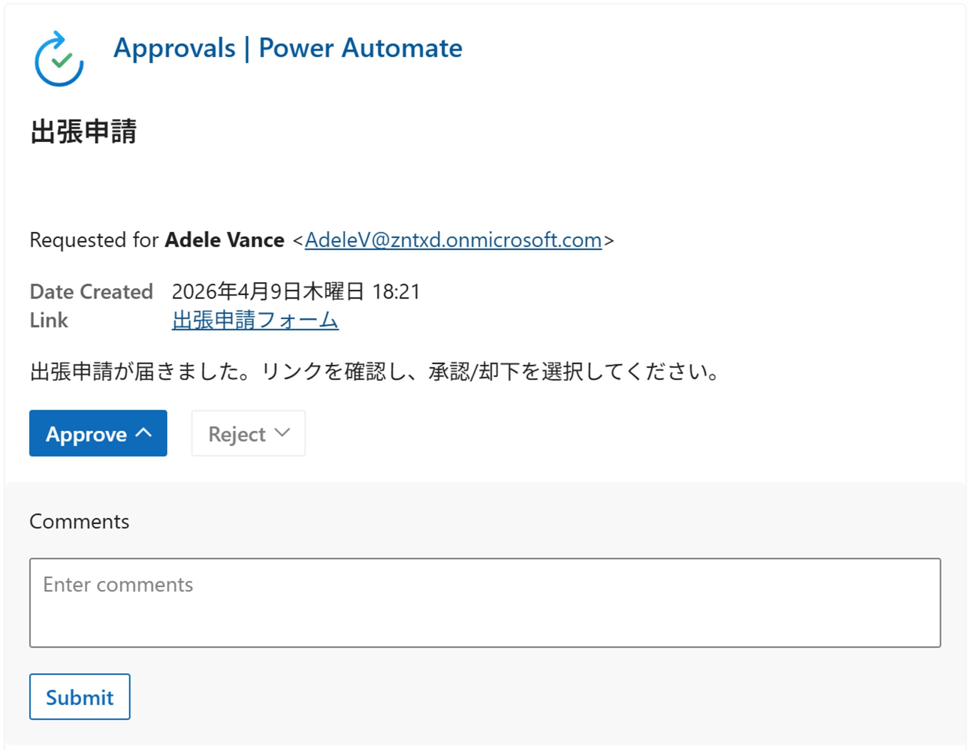Submit the approval response
The image size is (972, 750).
coord(80,697)
